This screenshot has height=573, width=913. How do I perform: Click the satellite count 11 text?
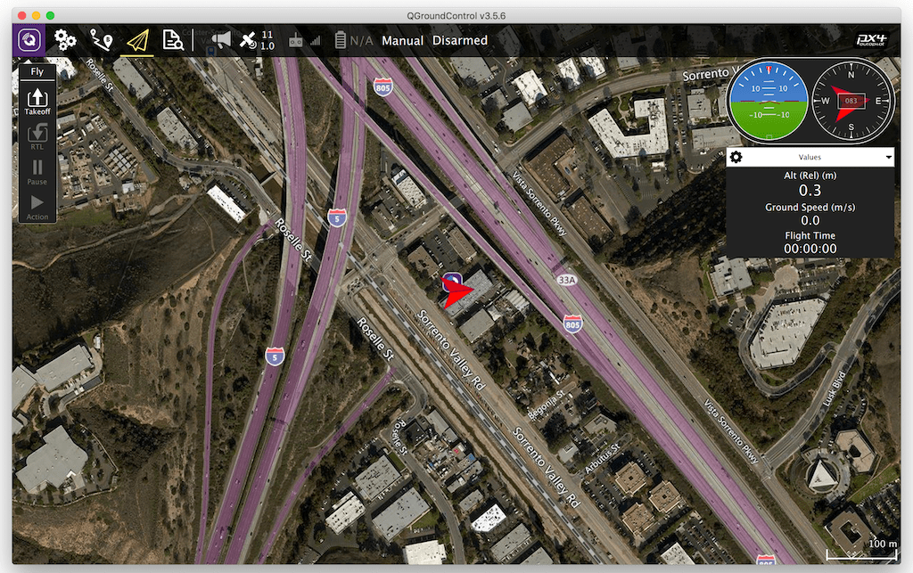pos(267,35)
